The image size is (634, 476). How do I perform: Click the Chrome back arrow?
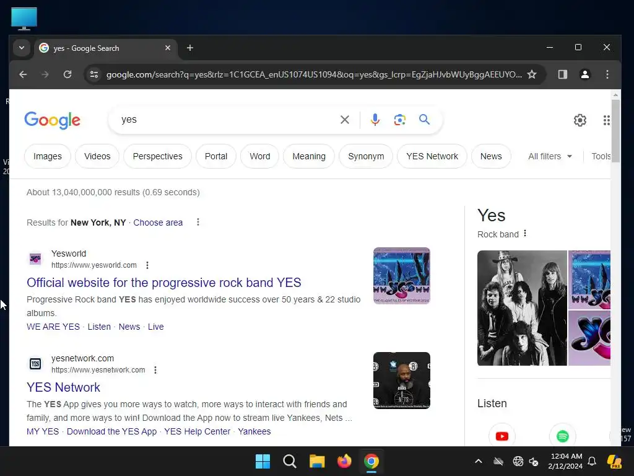pos(23,74)
